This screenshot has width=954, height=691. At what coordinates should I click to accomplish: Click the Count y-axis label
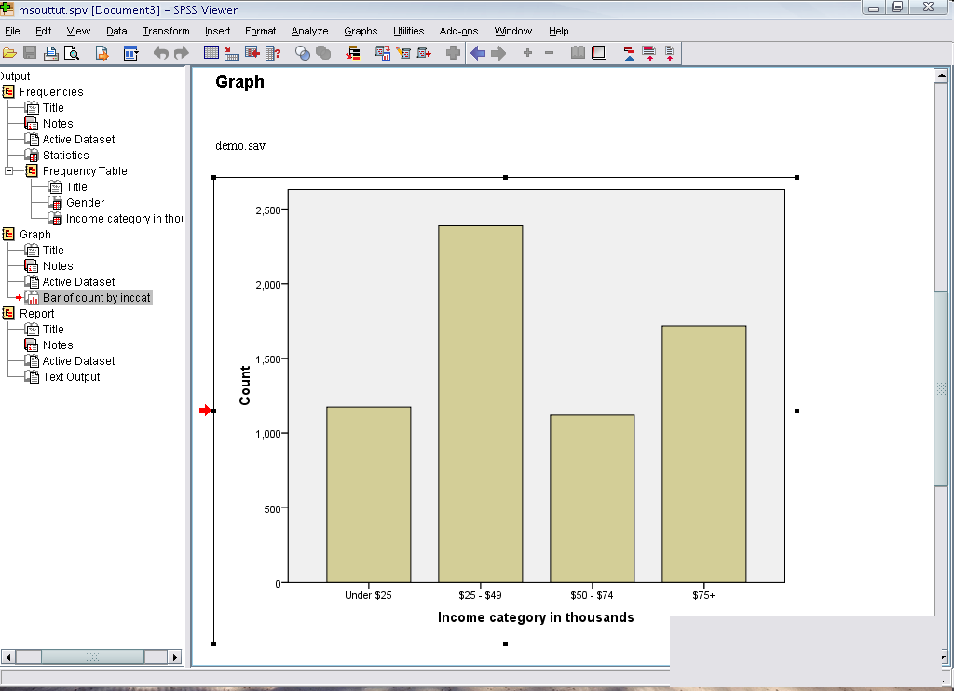(x=245, y=386)
